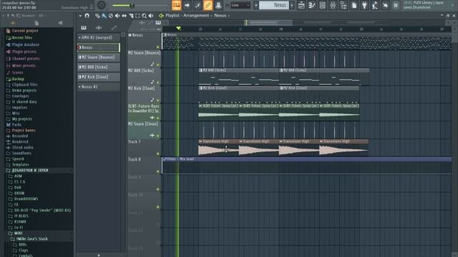Viewport: 458px width, 257px height.
Task: Open the Playlist view from top toolbar
Action: (x=301, y=5)
